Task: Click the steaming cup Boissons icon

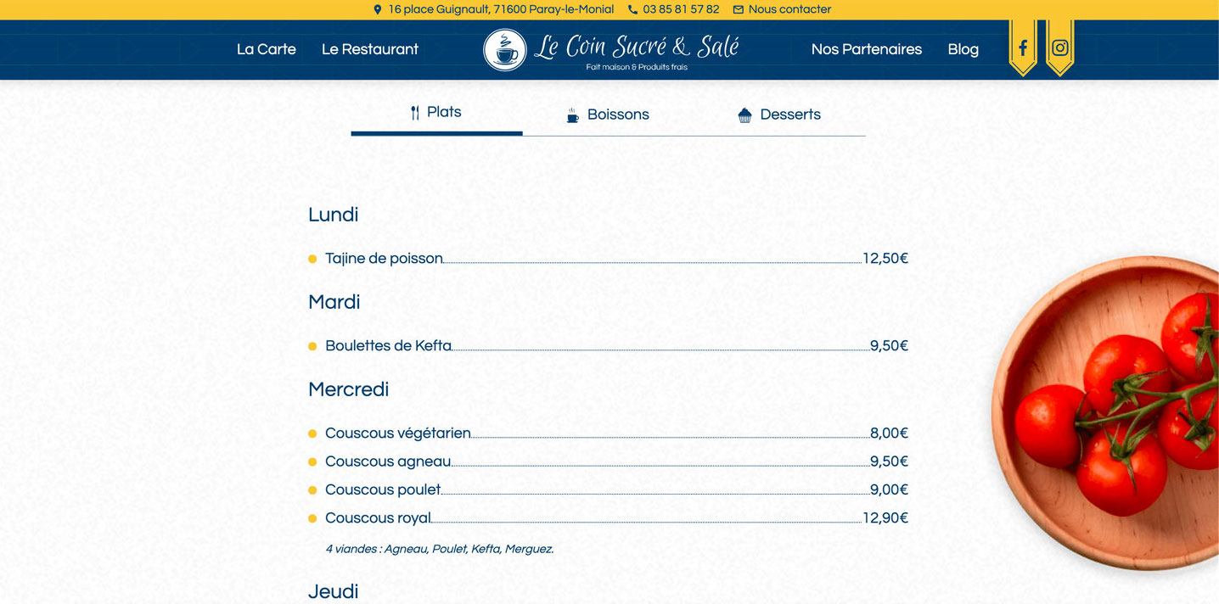Action: (x=573, y=115)
